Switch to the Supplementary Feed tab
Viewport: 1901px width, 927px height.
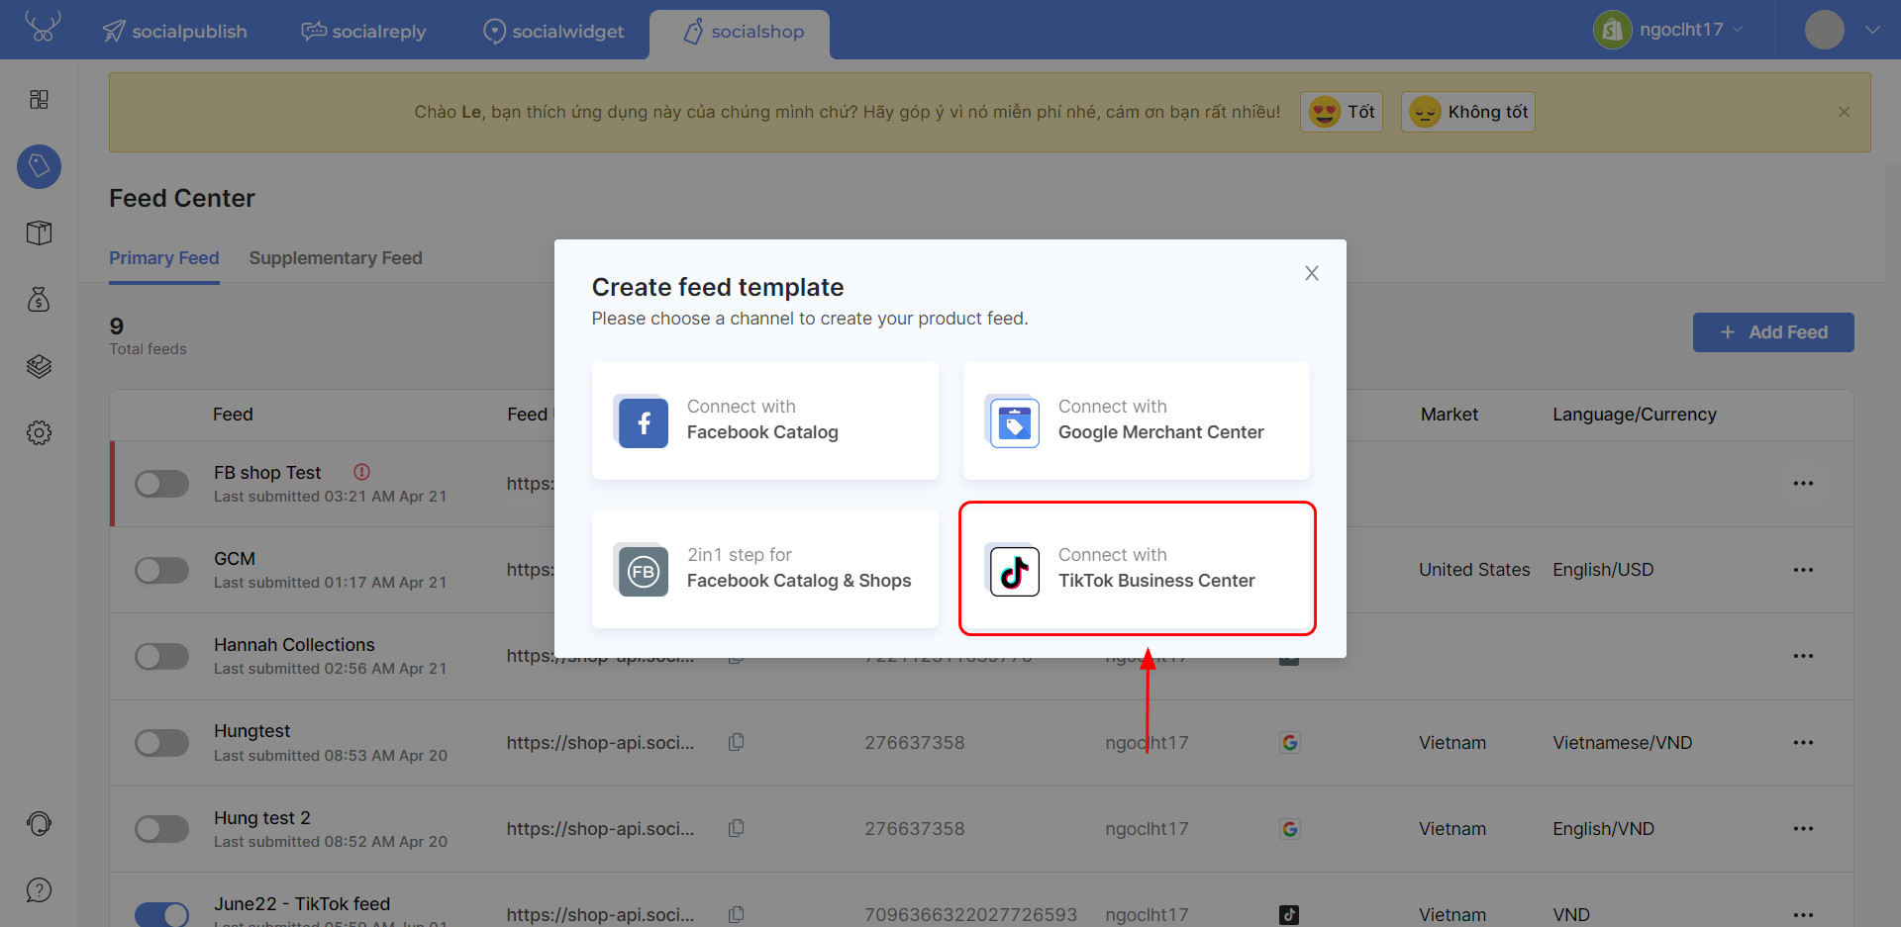[x=336, y=258]
